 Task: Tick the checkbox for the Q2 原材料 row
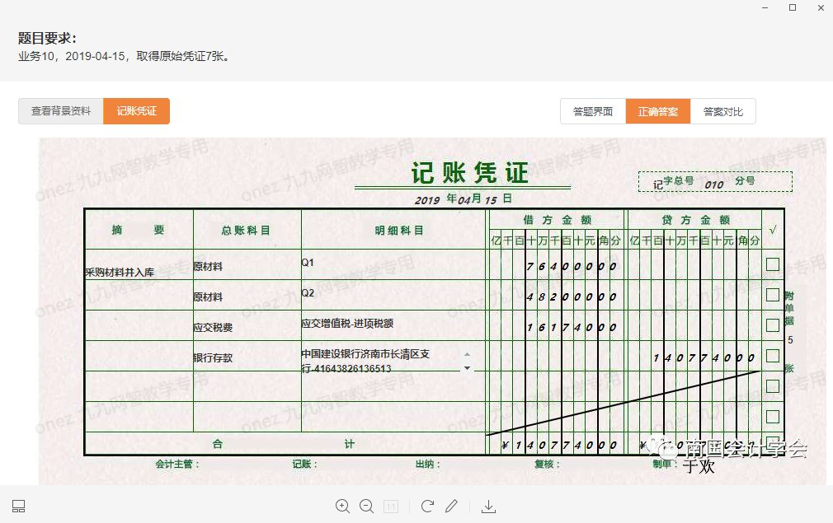click(773, 295)
